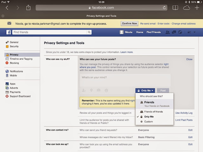Select Friends of friends option
The image size is (203, 152).
(154, 112)
